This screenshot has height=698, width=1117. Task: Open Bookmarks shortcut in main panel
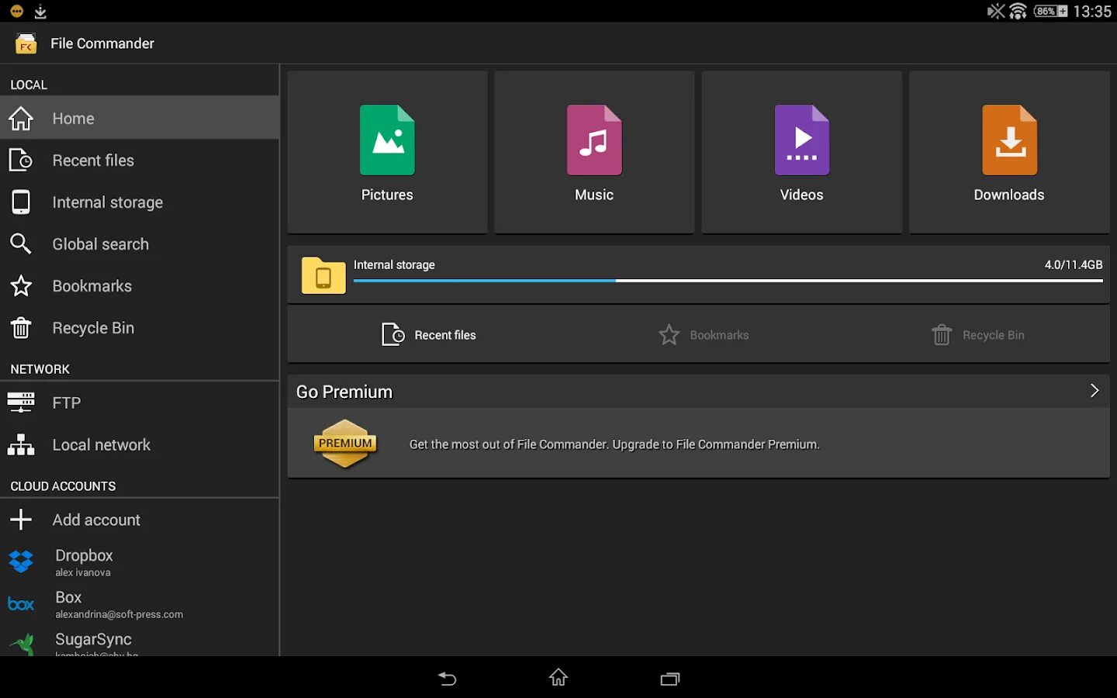pos(704,335)
